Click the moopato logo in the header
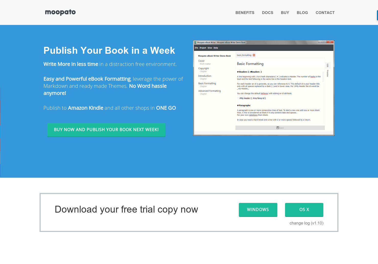The width and height of the screenshot is (378, 264). [x=60, y=12]
